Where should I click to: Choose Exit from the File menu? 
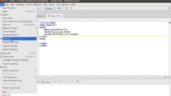click(x=18, y=92)
